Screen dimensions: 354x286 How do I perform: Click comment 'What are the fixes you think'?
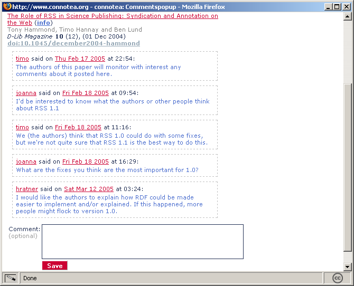coord(107,170)
